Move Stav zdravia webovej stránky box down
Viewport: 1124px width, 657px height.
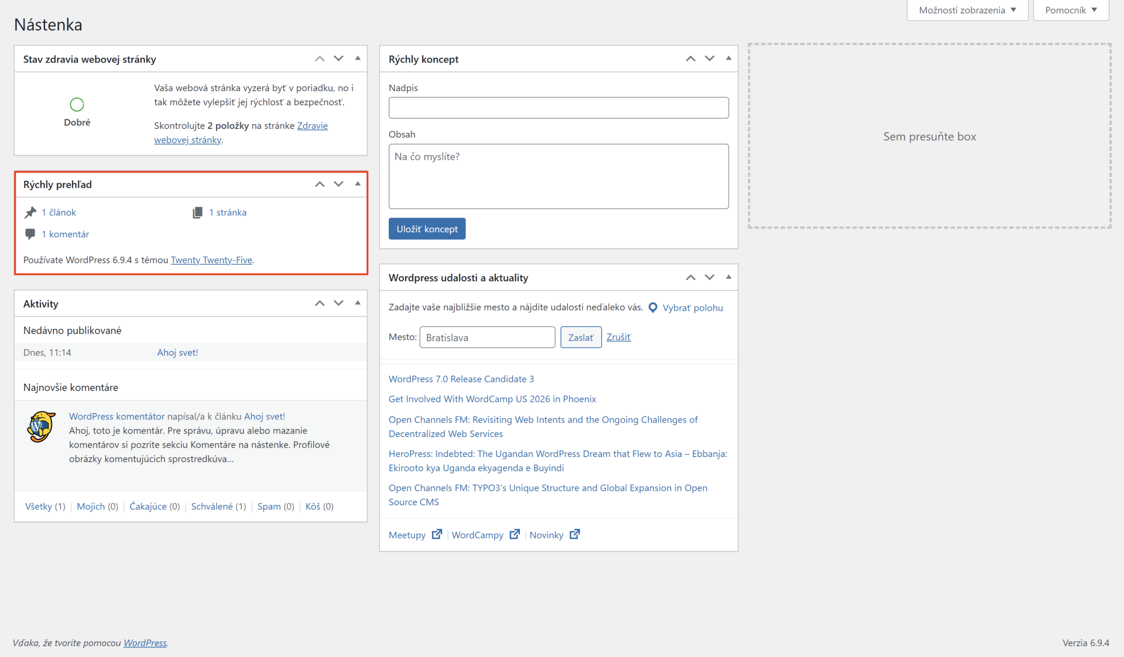[338, 59]
